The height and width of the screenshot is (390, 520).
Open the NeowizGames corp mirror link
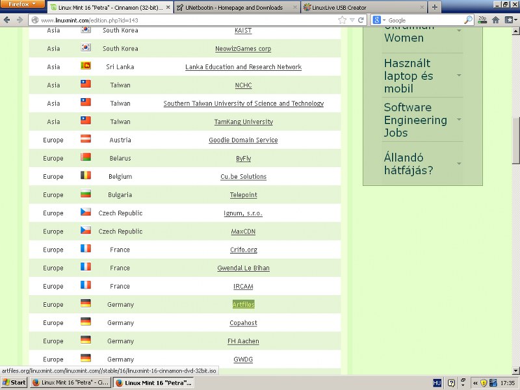243,49
